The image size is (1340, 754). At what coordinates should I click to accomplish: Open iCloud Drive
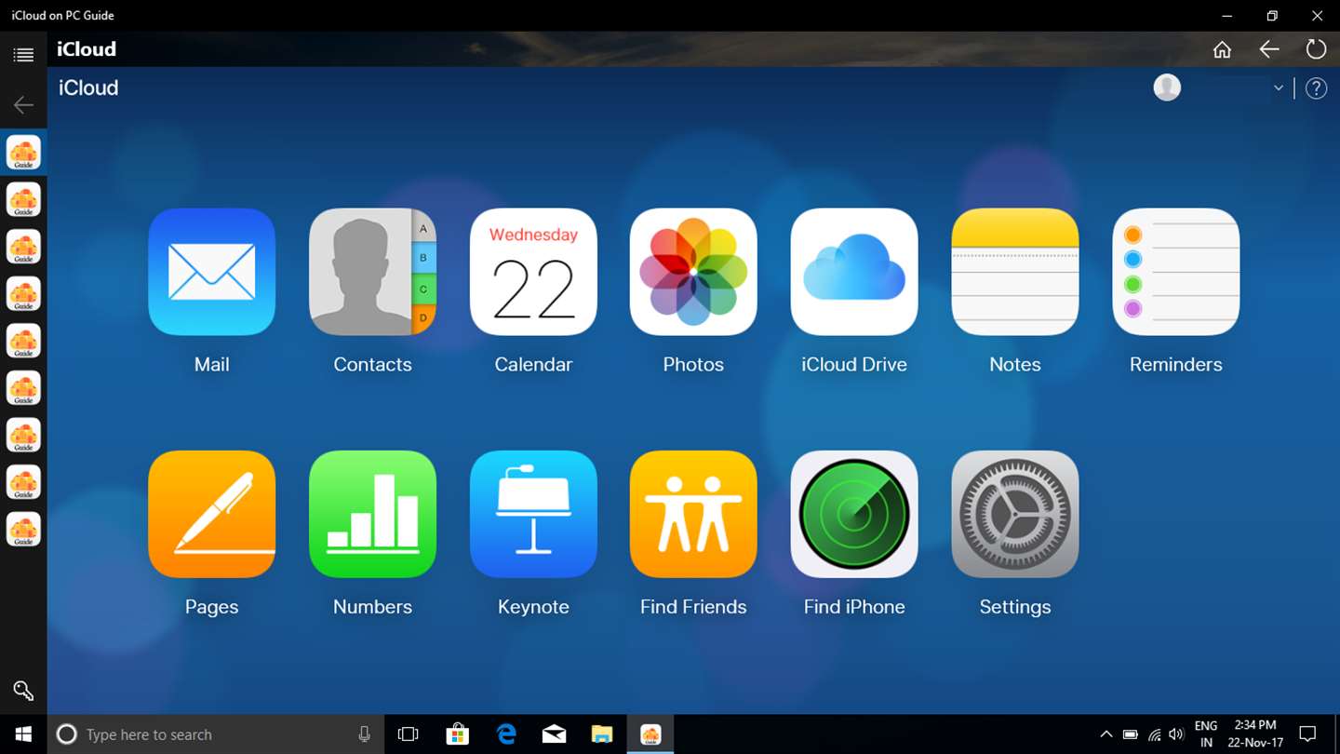pyautogui.click(x=854, y=272)
